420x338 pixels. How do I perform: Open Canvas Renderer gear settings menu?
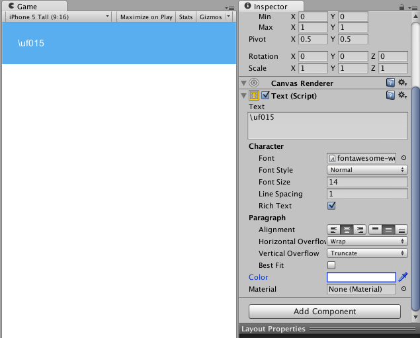(402, 83)
